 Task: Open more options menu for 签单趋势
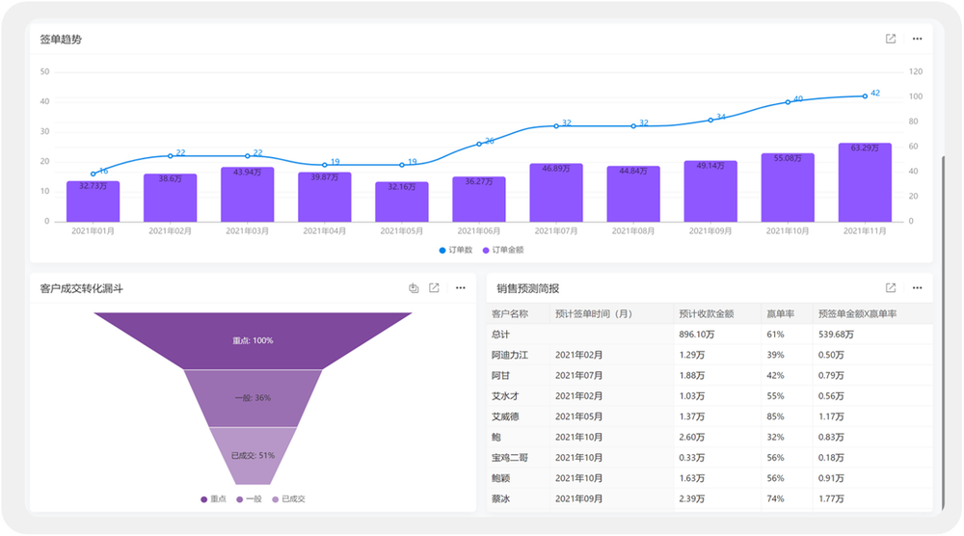coord(917,39)
